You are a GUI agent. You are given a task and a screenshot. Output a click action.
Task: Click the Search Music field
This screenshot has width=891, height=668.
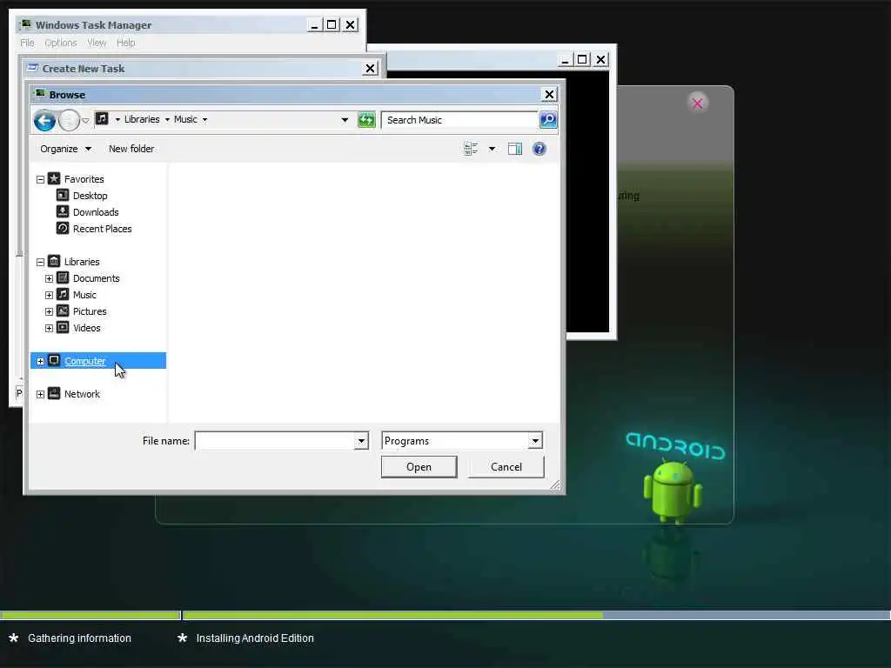click(x=459, y=120)
